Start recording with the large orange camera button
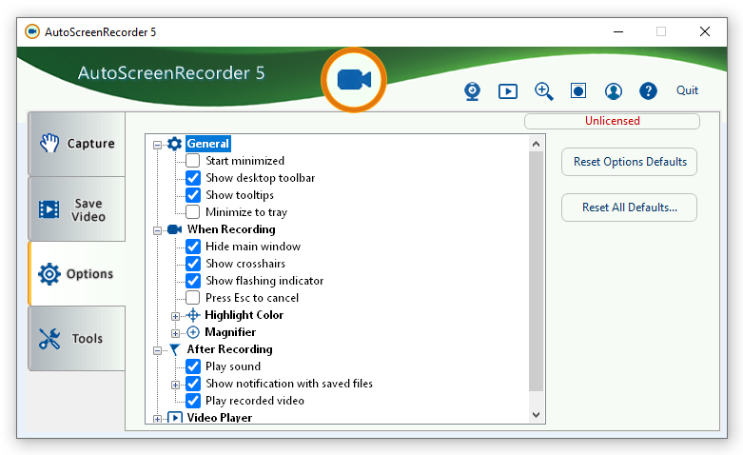This screenshot has height=455, width=743. [x=354, y=80]
